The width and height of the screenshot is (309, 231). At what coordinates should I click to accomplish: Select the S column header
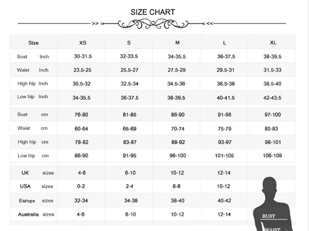click(129, 43)
